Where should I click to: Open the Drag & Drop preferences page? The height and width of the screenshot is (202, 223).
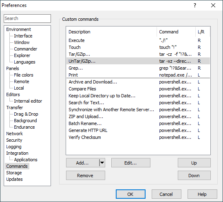click(26, 114)
